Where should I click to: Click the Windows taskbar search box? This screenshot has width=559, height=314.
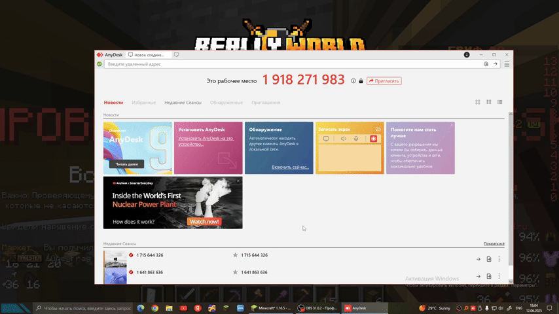(x=83, y=308)
